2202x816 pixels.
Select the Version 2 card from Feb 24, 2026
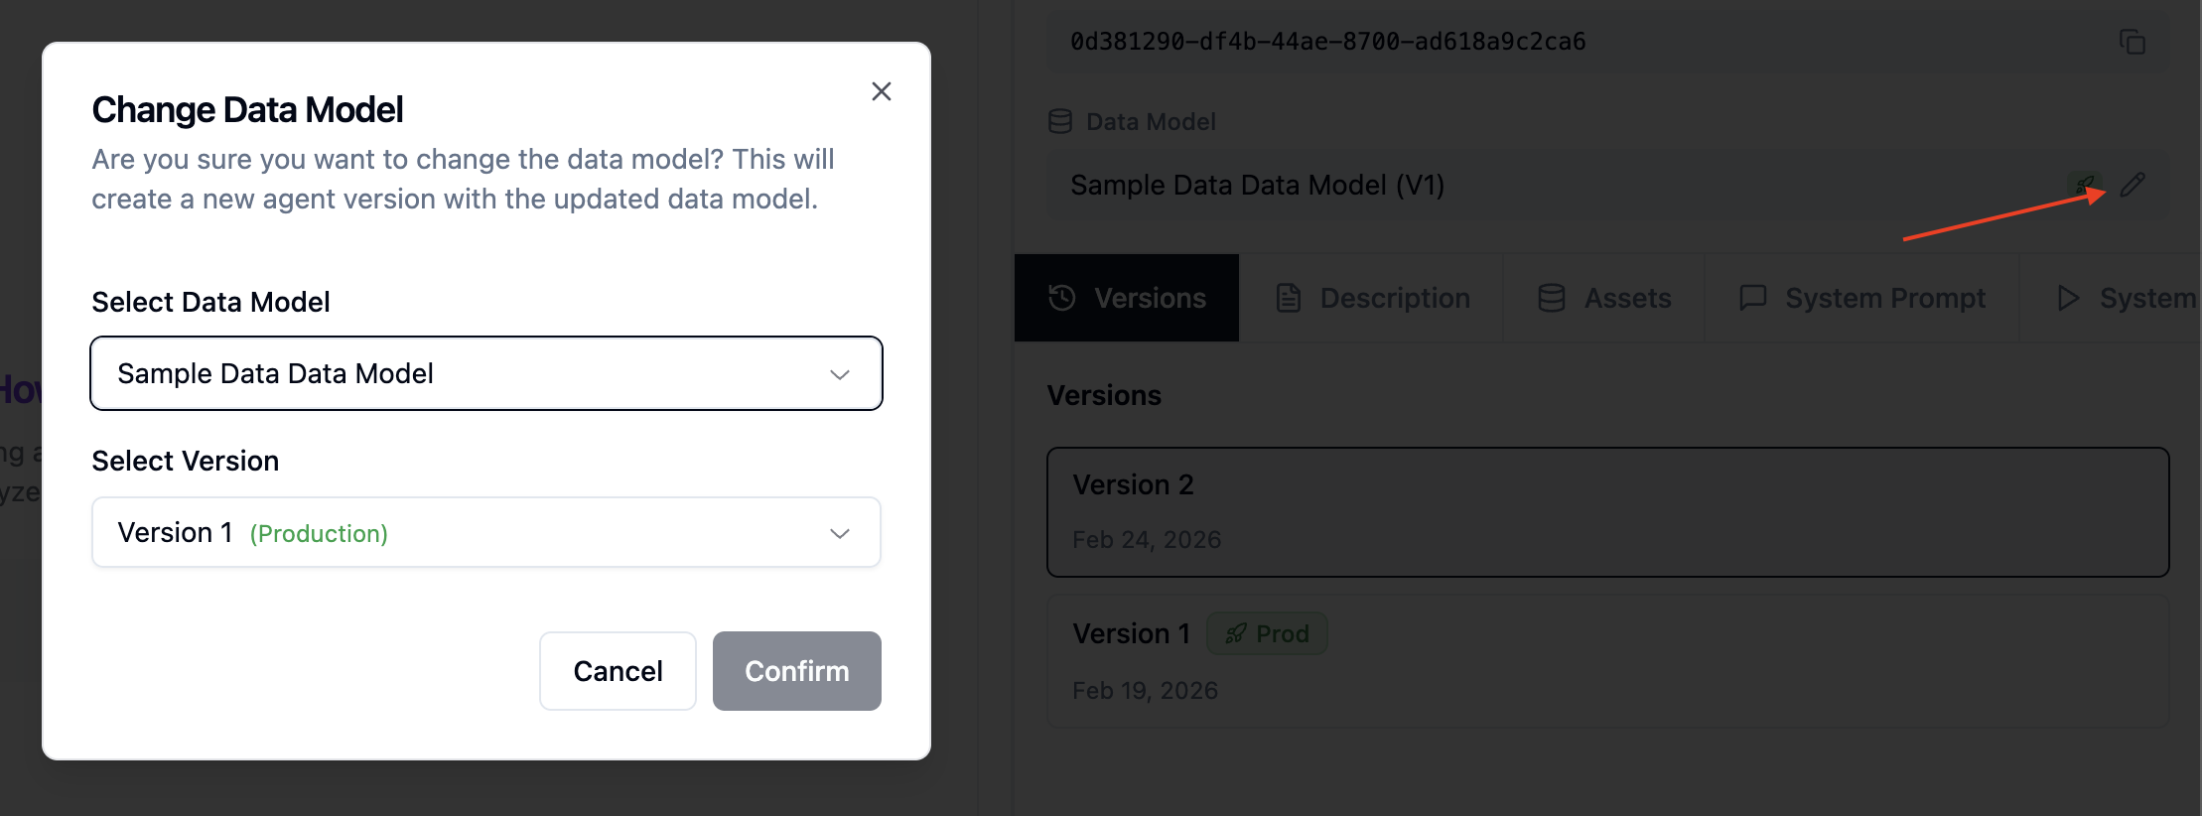tap(1606, 511)
